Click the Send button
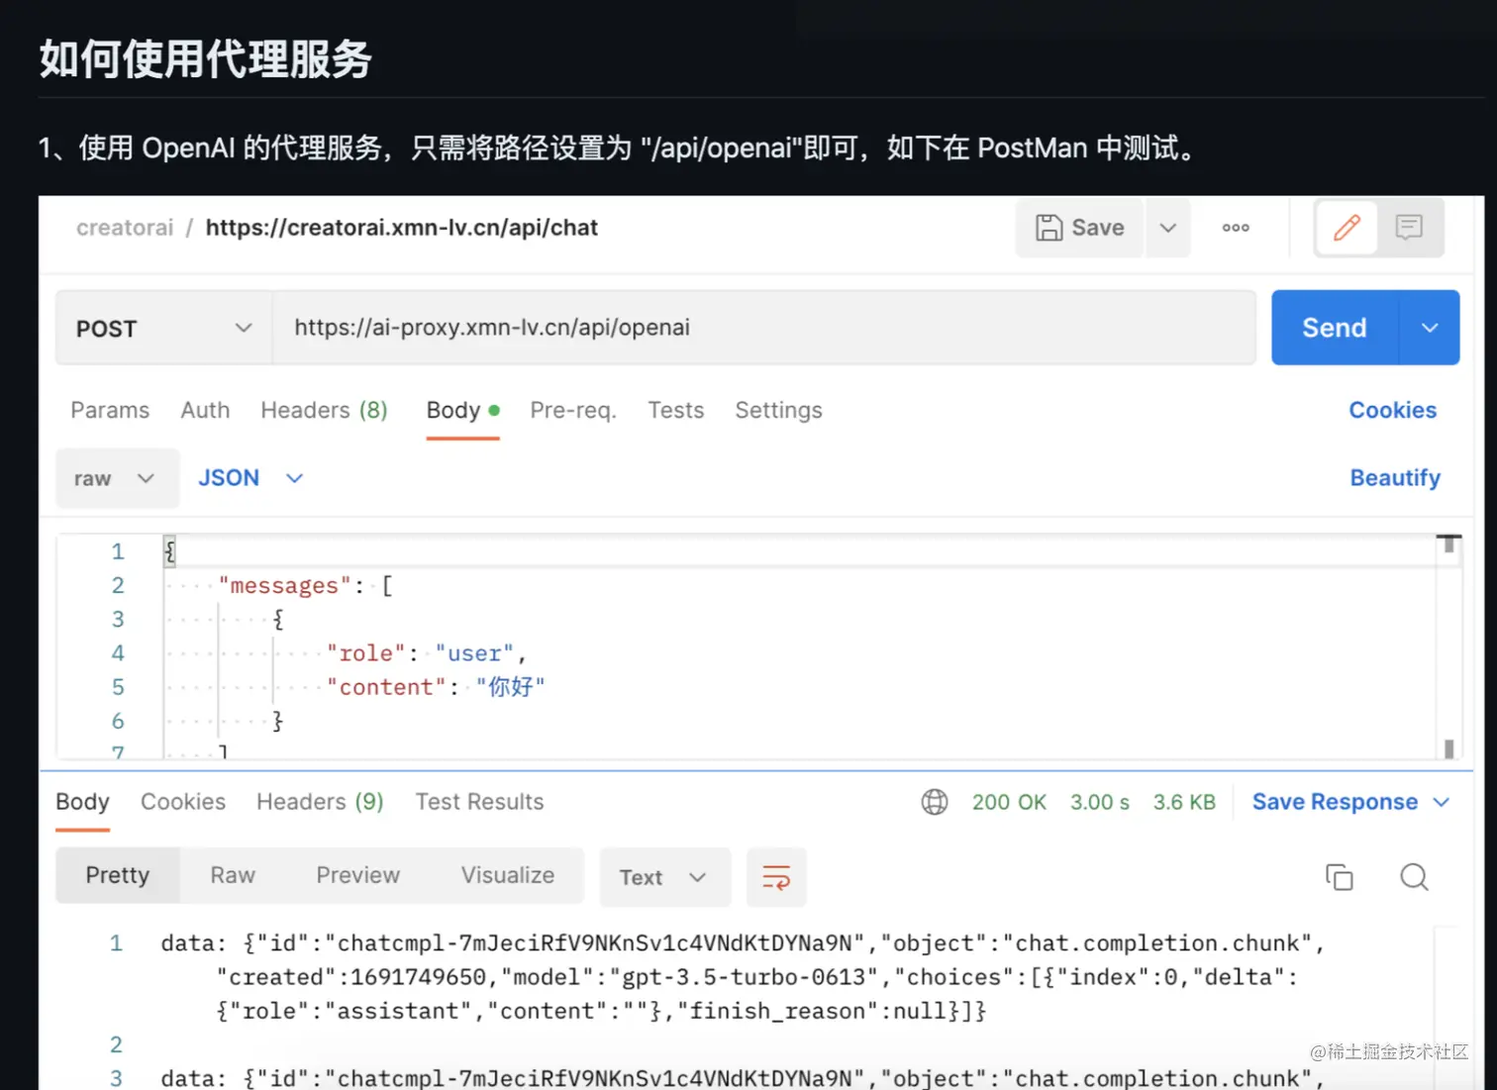The height and width of the screenshot is (1090, 1497). point(1333,327)
